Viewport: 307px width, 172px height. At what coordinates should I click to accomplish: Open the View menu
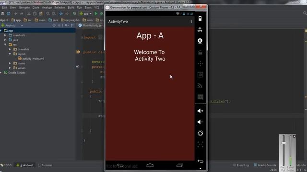pyautogui.click(x=13, y=8)
